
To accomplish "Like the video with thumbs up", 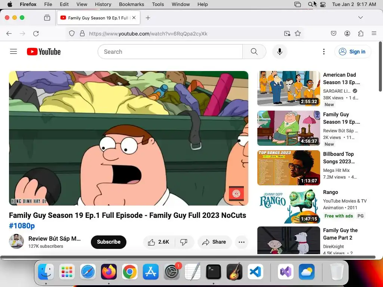I will [x=159, y=242].
